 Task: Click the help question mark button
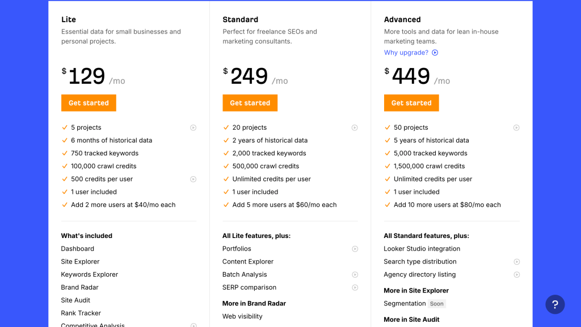pos(555,304)
